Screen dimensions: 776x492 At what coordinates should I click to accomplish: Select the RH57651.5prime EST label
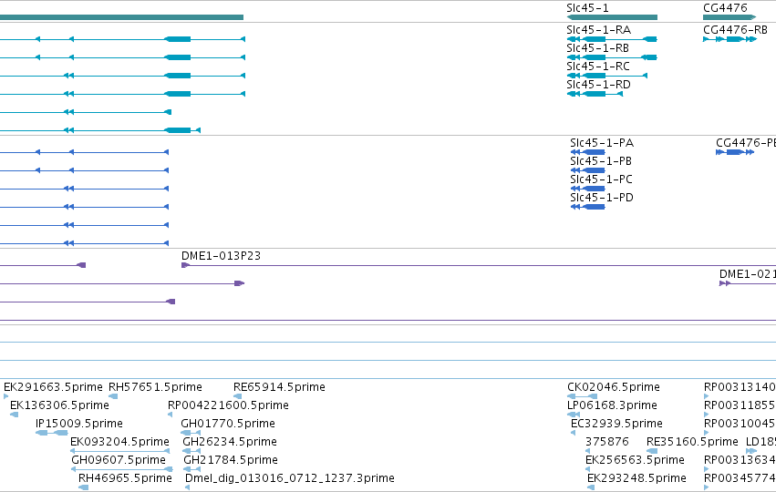tap(155, 386)
